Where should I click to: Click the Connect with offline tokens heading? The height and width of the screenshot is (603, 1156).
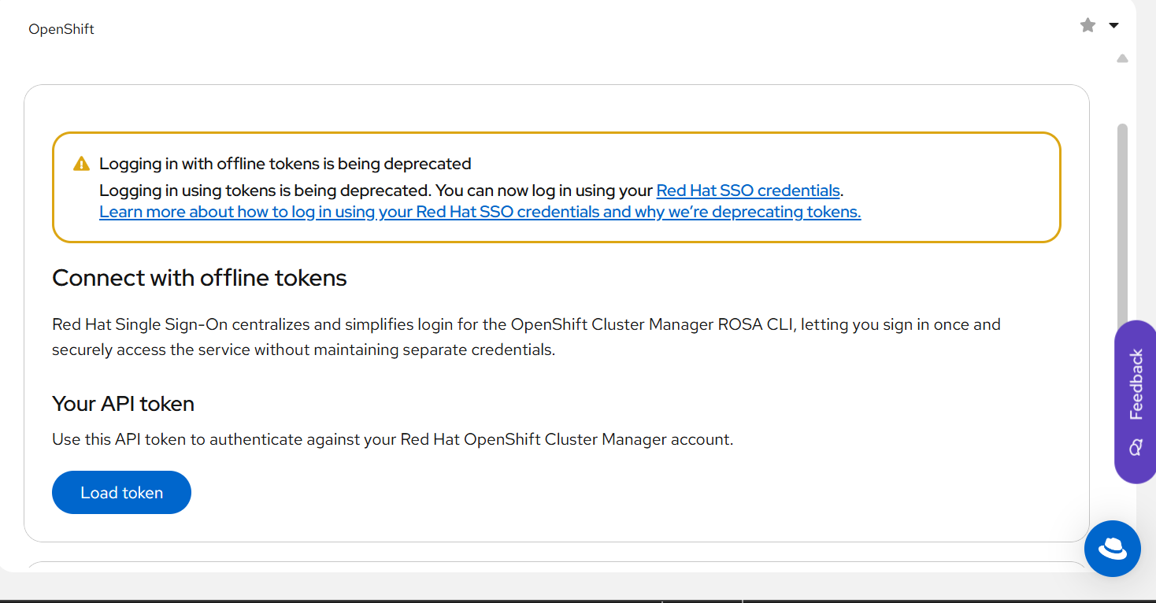point(199,278)
